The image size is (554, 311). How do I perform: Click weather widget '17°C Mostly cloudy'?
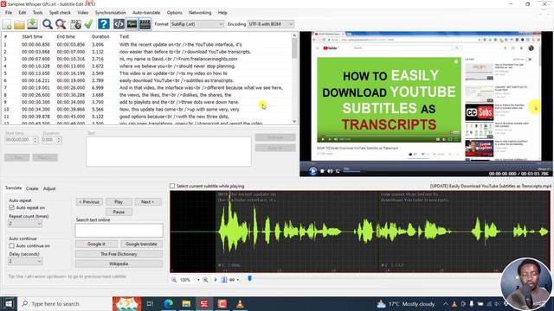tap(406, 303)
